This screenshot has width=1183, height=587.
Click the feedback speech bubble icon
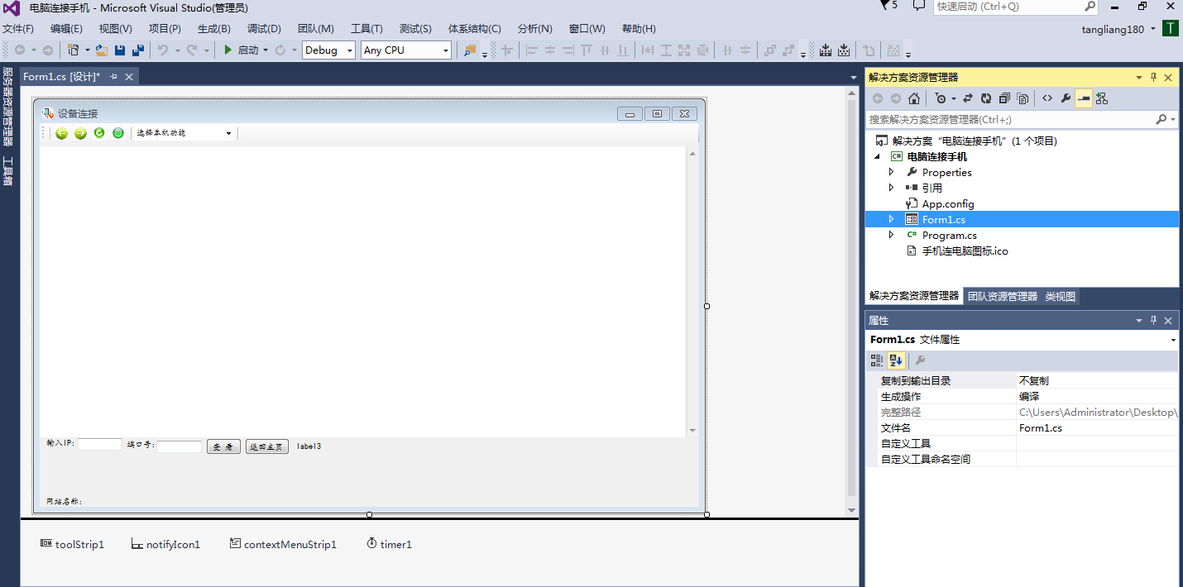point(919,6)
